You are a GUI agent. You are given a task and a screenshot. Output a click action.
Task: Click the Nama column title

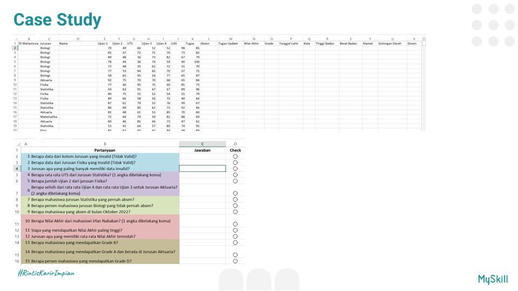[64, 44]
